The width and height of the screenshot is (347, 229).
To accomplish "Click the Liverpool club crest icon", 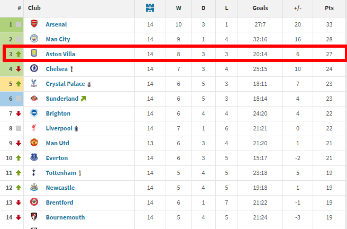I will 34,128.
